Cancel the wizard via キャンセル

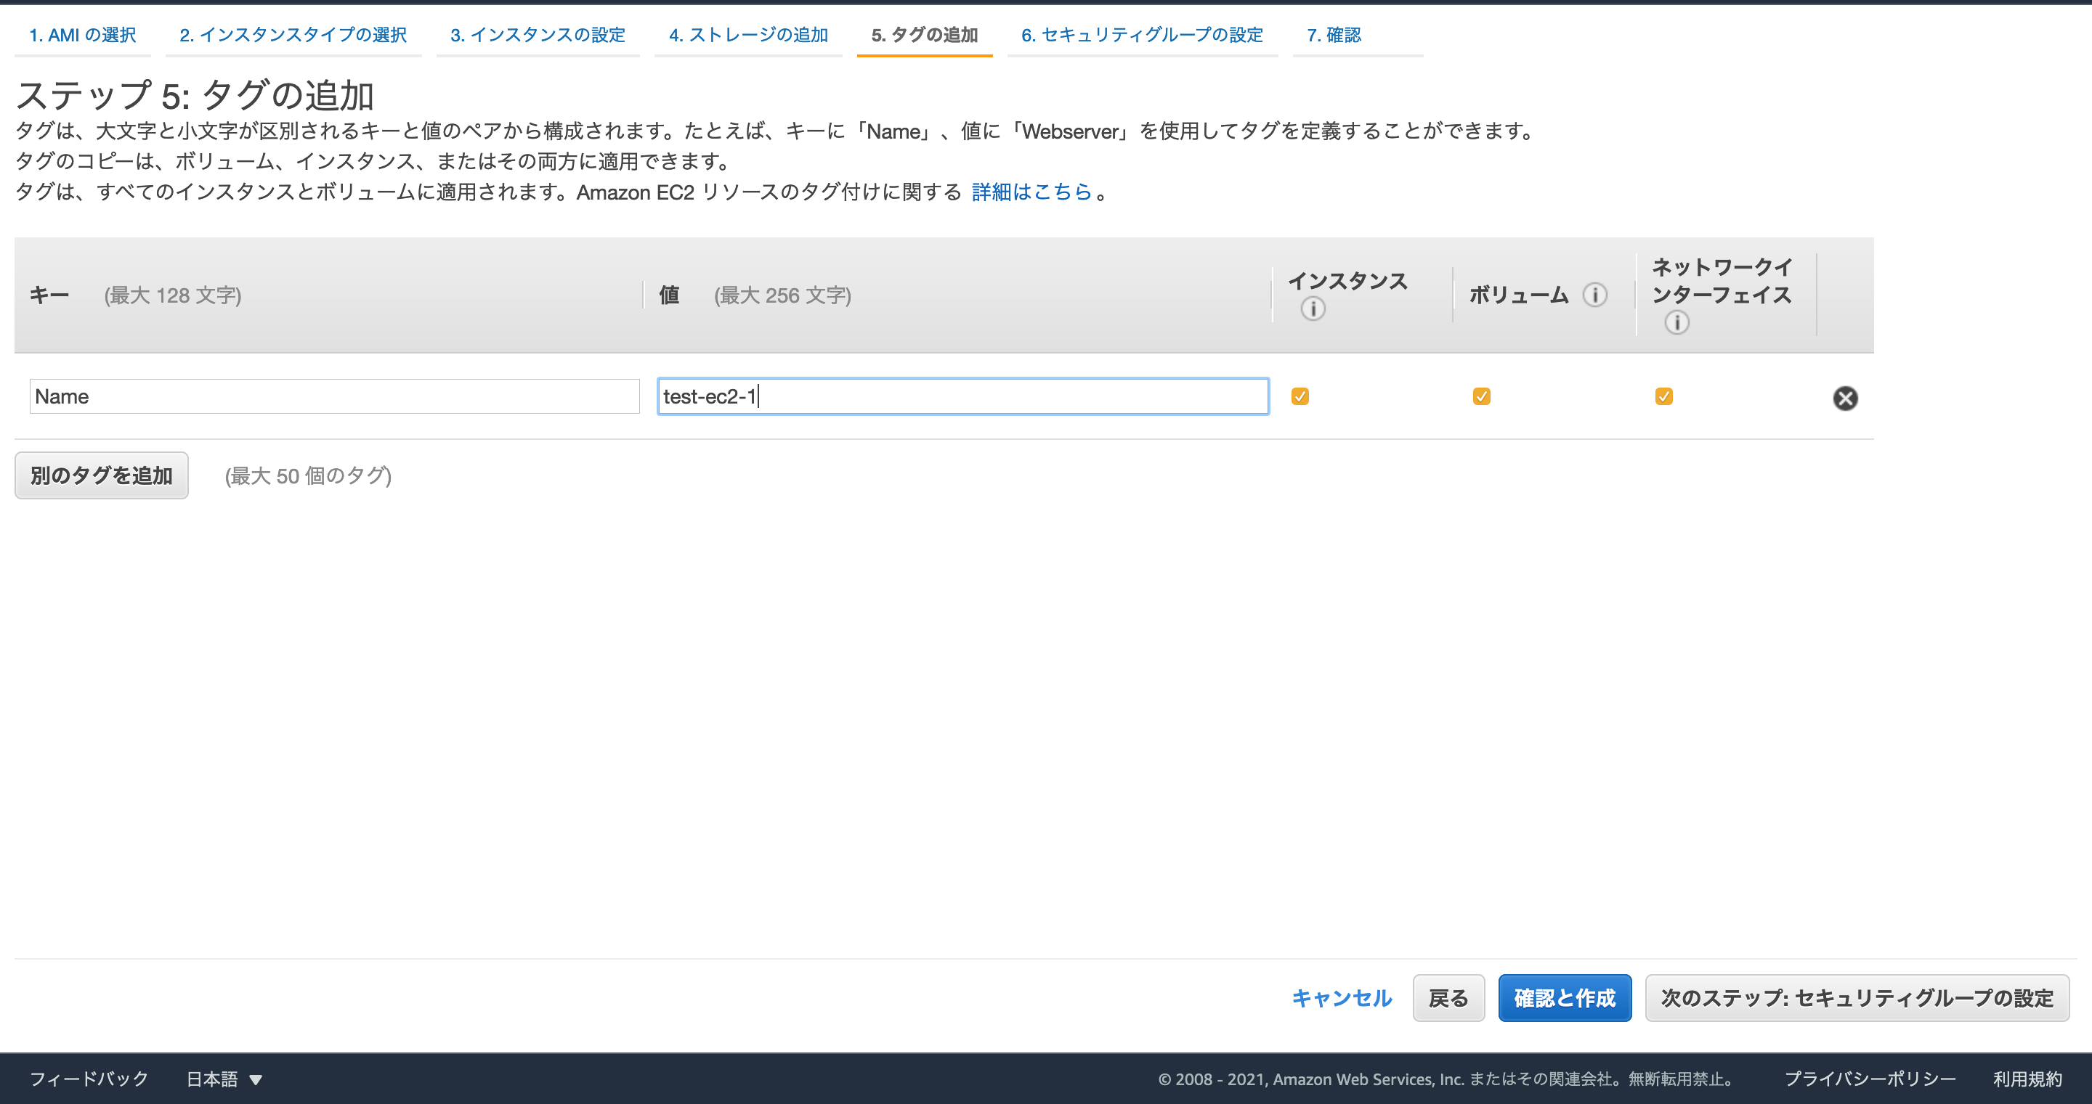(1342, 999)
